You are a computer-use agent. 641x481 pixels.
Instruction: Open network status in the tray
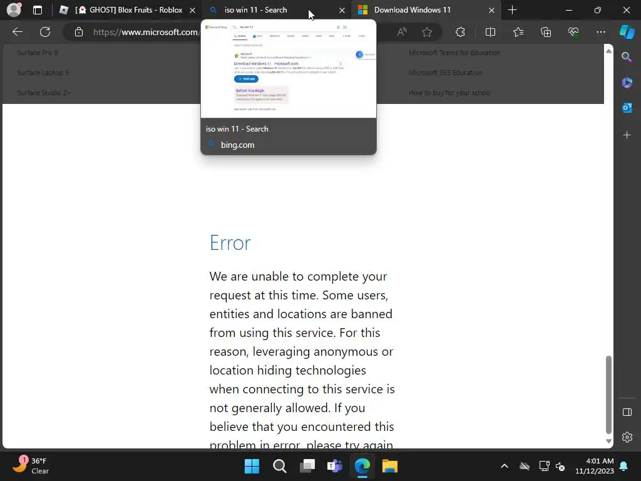(x=544, y=466)
